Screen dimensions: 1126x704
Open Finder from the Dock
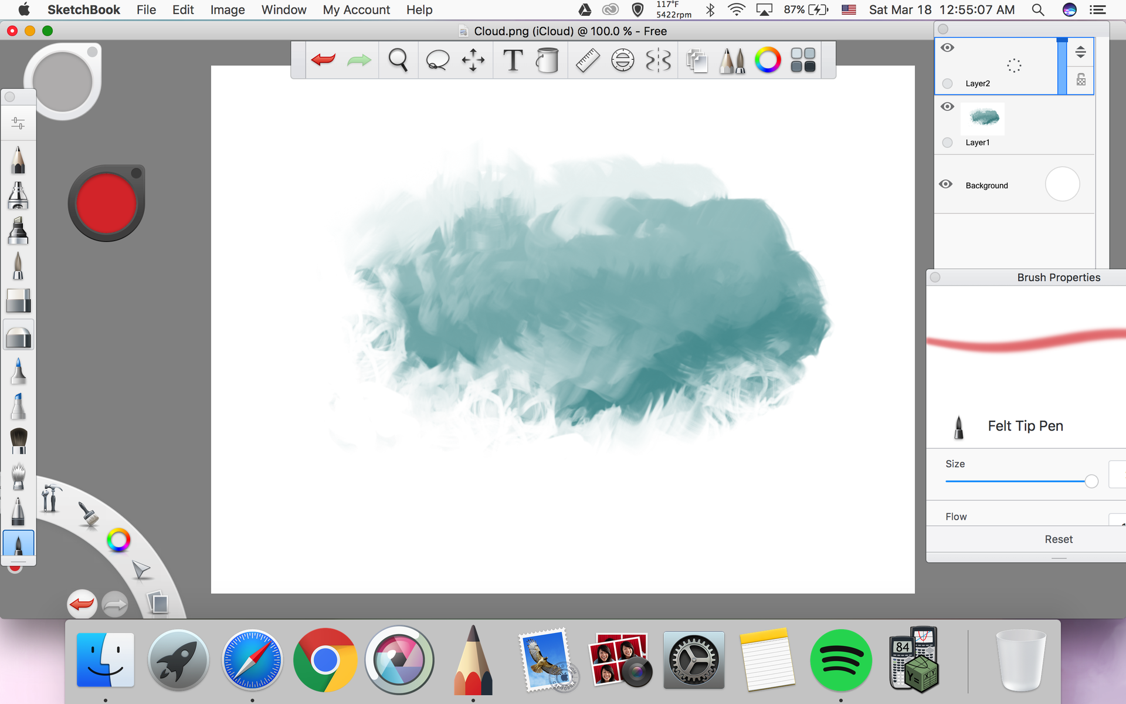(x=106, y=660)
